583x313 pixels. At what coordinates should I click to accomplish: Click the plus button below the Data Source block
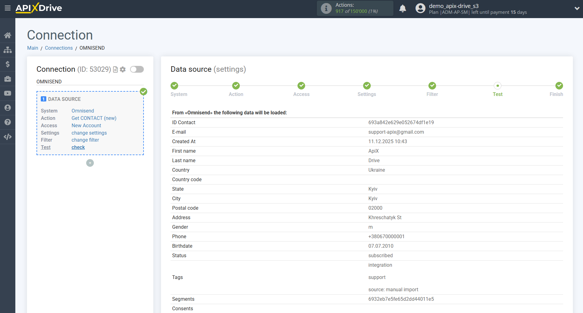pos(90,163)
